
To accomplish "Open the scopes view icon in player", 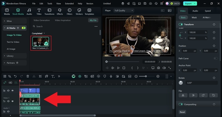I will pyautogui.click(x=170, y=11).
